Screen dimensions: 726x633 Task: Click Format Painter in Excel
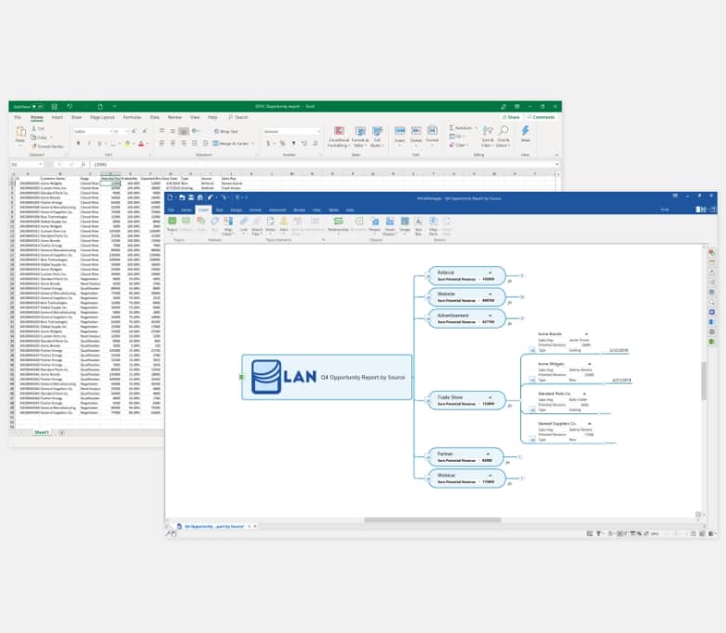point(47,146)
